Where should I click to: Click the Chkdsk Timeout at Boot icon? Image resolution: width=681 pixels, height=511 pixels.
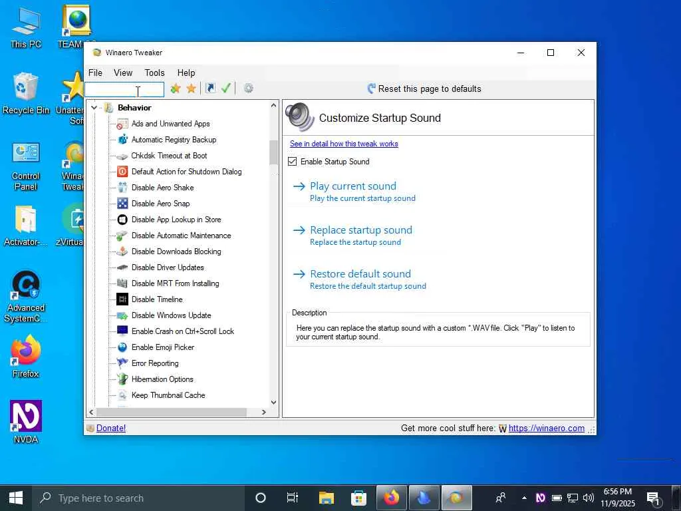point(122,156)
